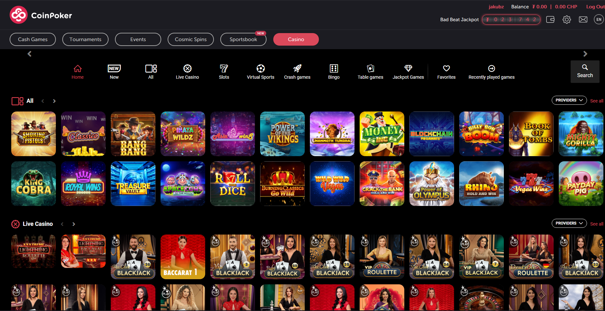Launch the Rhino Hold and Win game
The width and height of the screenshot is (605, 311).
481,183
